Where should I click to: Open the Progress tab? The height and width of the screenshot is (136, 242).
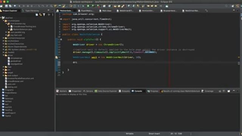click(x=153, y=91)
